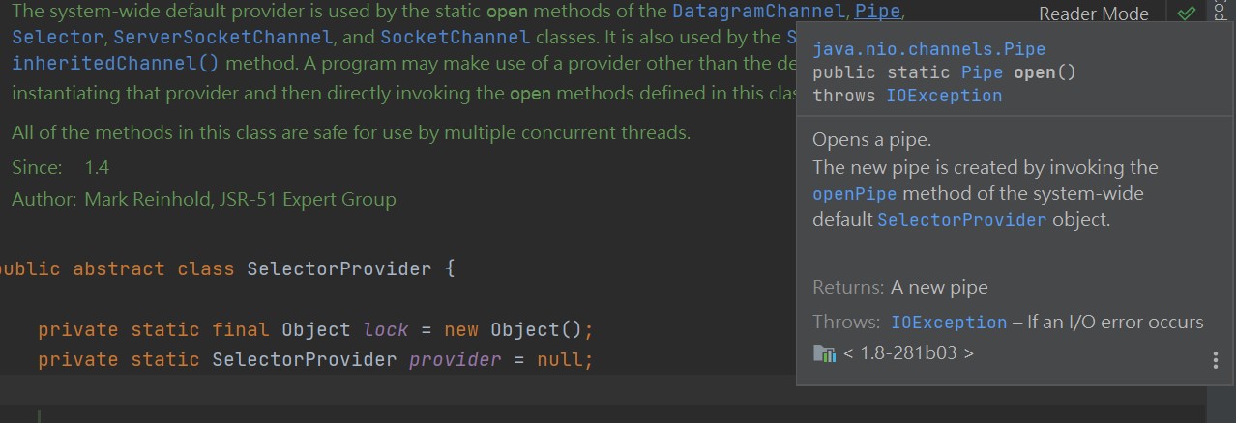
Task: Click Pipe return type in popup signature
Action: pyautogui.click(x=983, y=72)
